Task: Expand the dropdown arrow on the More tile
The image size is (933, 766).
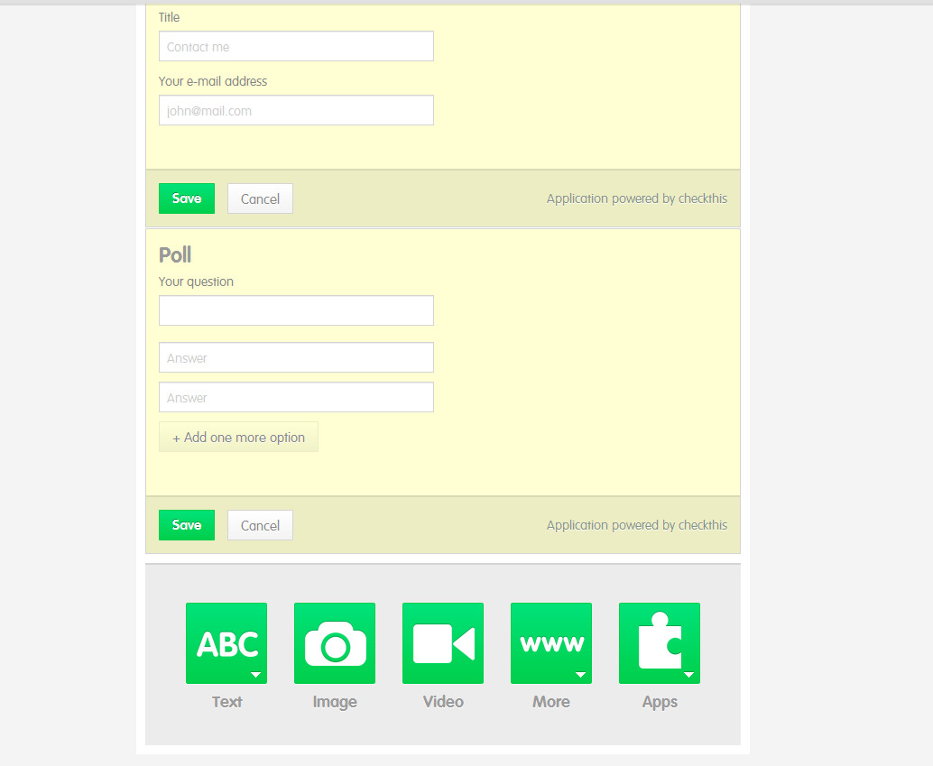Action: point(580,675)
